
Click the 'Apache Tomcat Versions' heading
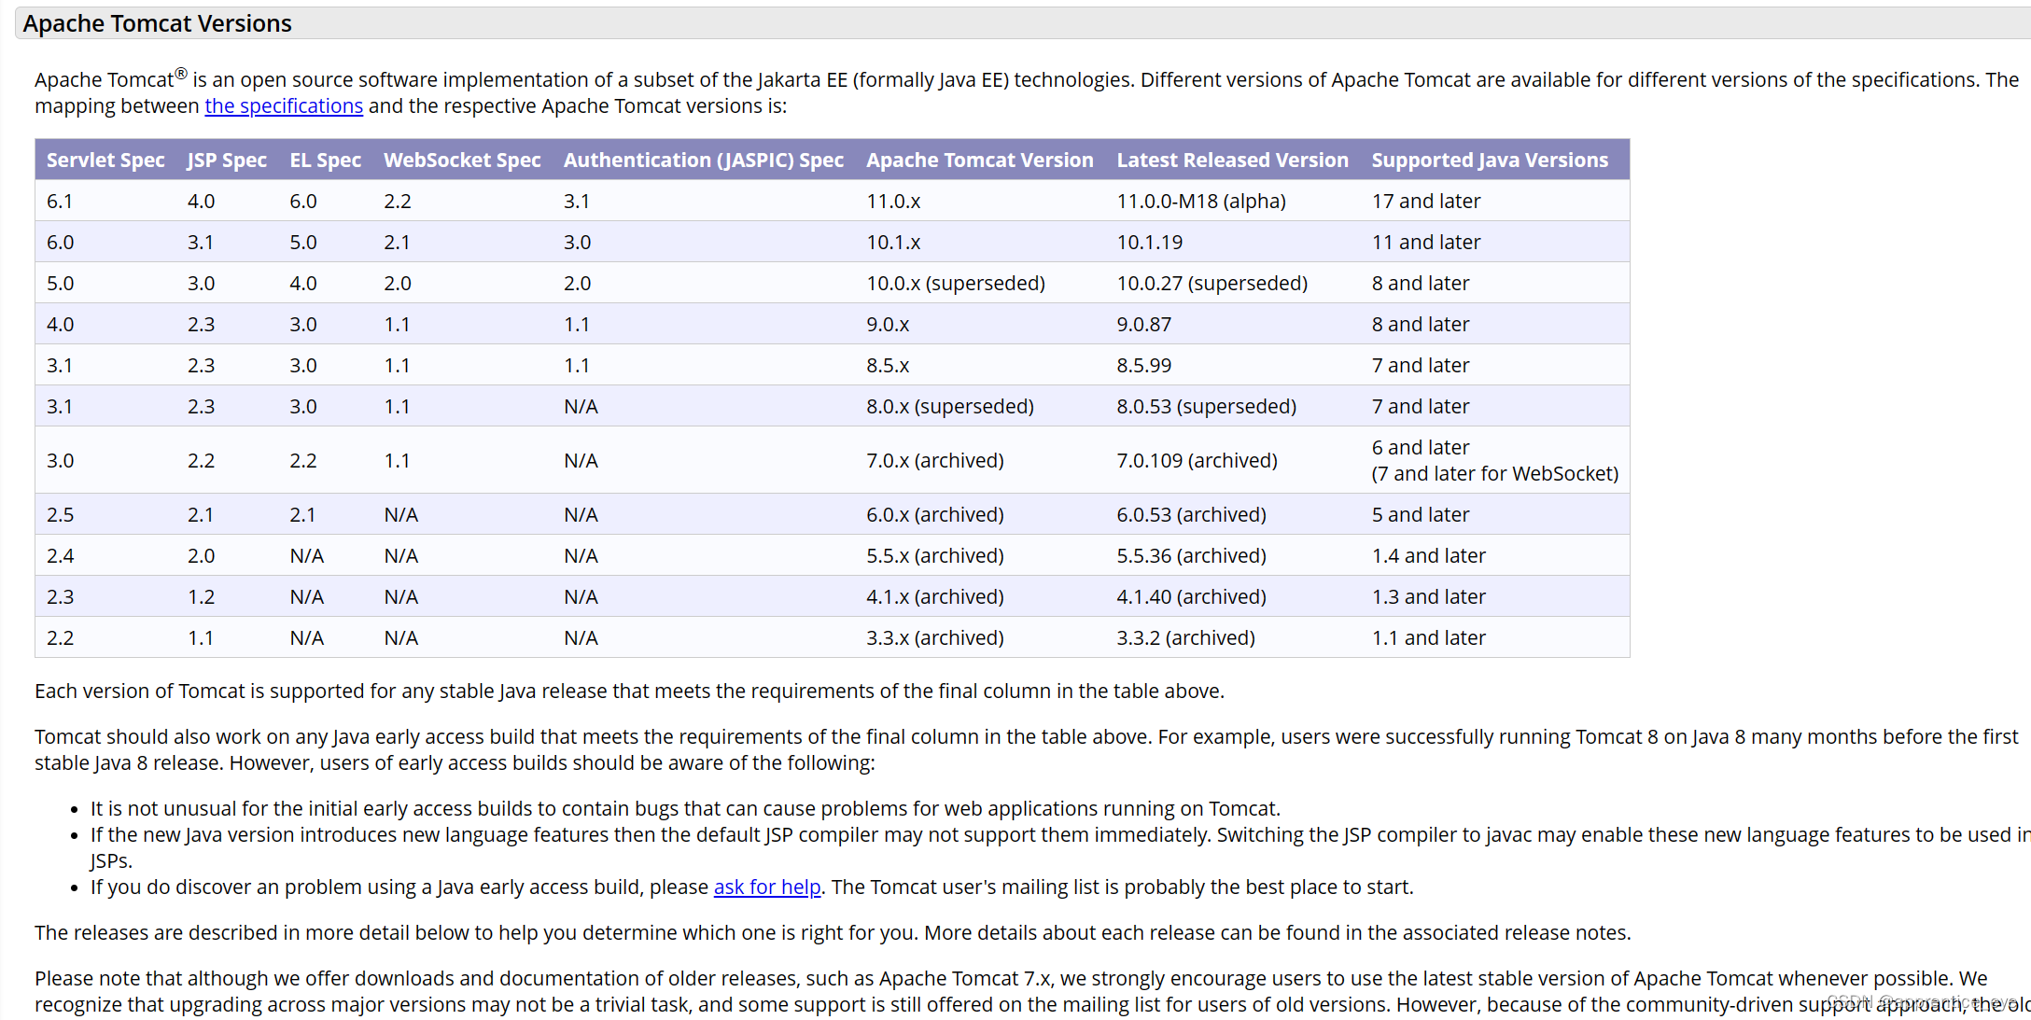point(158,23)
